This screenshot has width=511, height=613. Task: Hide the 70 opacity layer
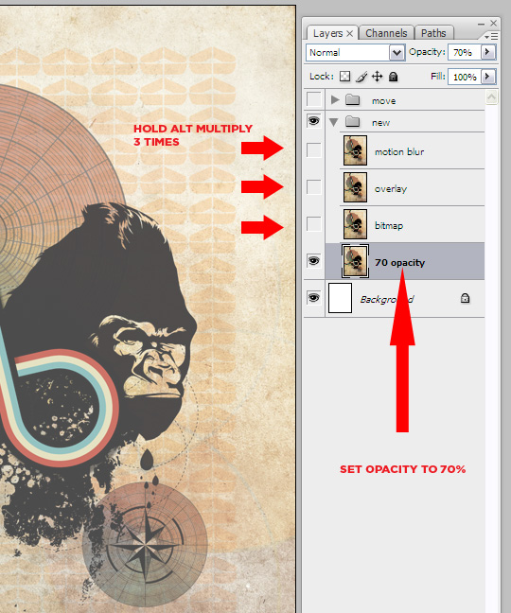click(313, 261)
